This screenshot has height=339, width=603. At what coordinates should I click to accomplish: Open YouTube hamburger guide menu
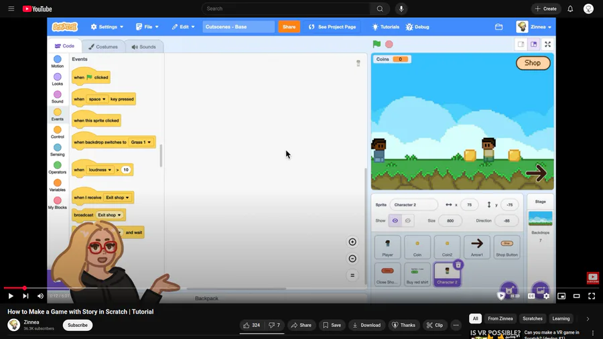click(11, 9)
